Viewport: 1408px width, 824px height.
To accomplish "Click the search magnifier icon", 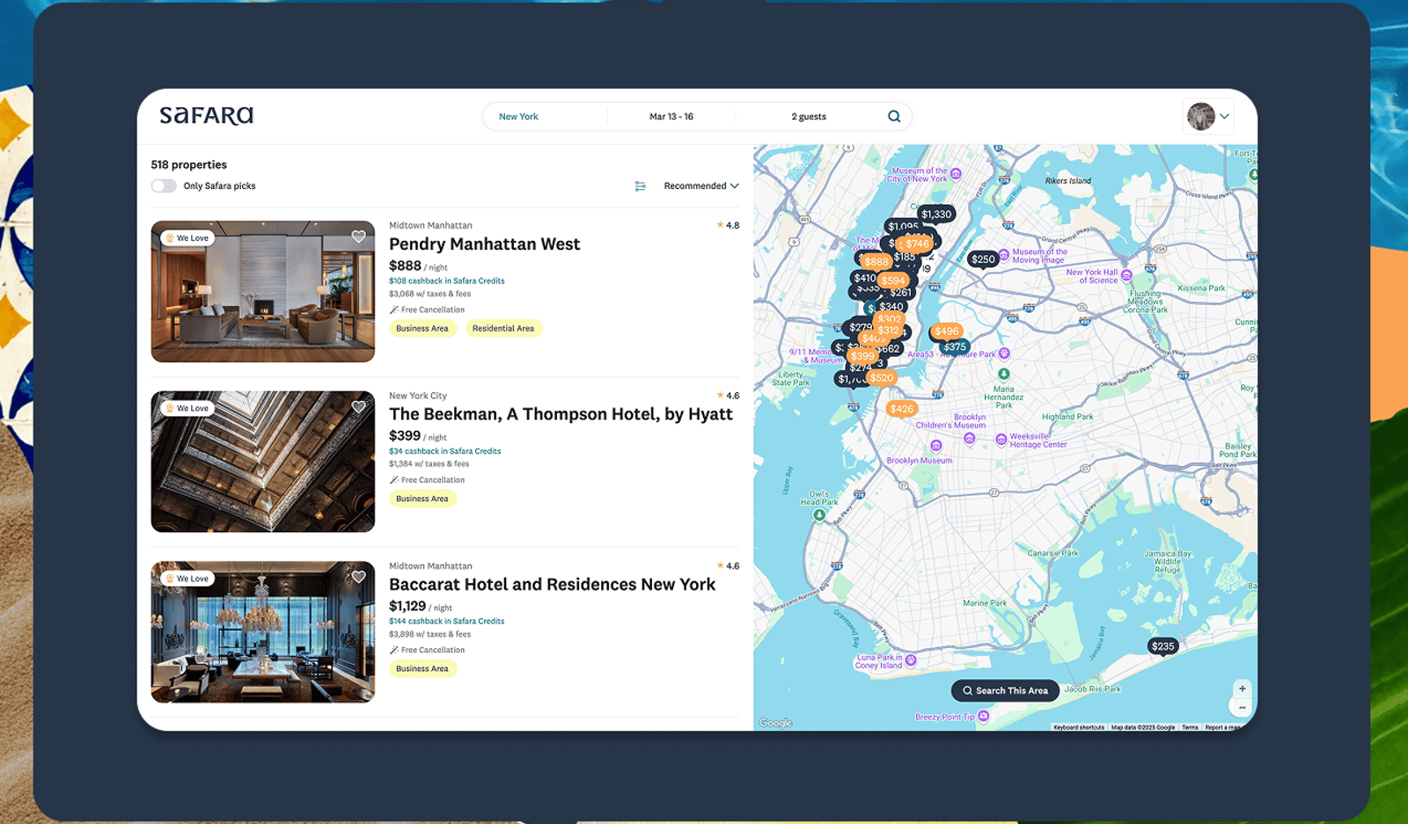I will click(x=894, y=116).
